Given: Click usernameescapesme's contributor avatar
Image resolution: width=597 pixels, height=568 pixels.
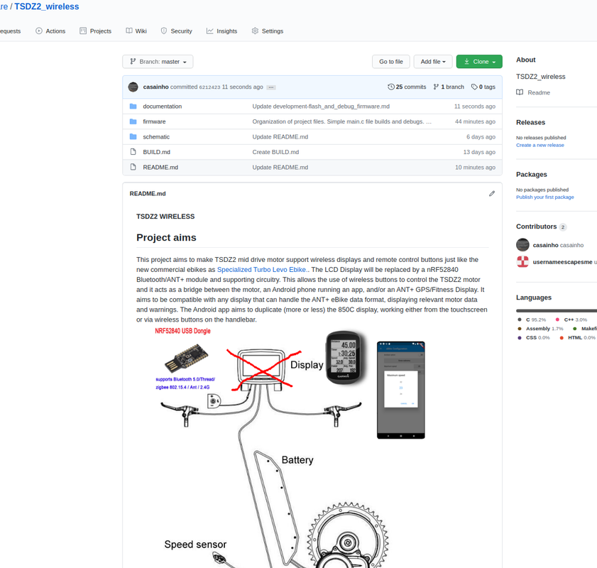Looking at the screenshot, I should [x=522, y=261].
